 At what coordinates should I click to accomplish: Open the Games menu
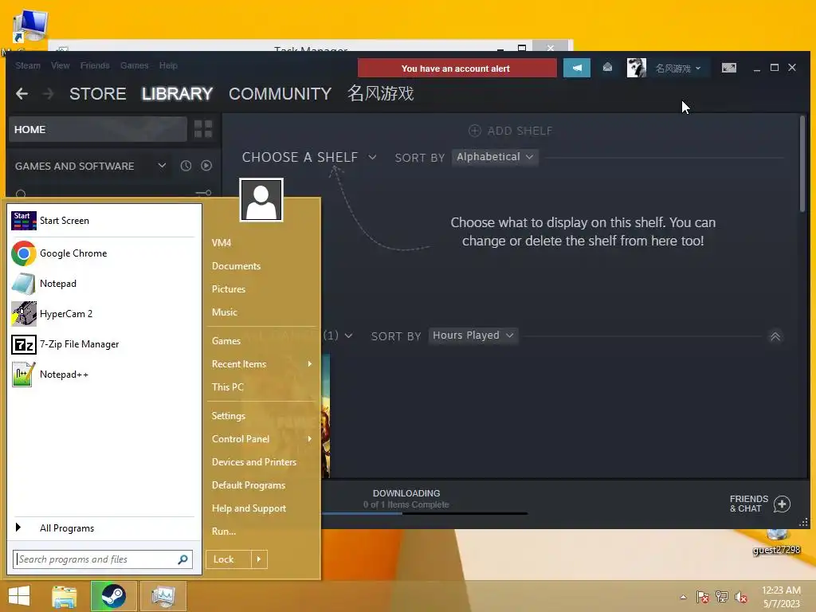[134, 65]
